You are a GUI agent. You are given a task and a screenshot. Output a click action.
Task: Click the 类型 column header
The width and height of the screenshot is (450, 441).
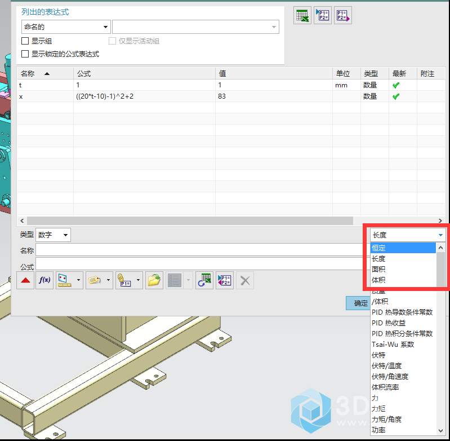[375, 73]
